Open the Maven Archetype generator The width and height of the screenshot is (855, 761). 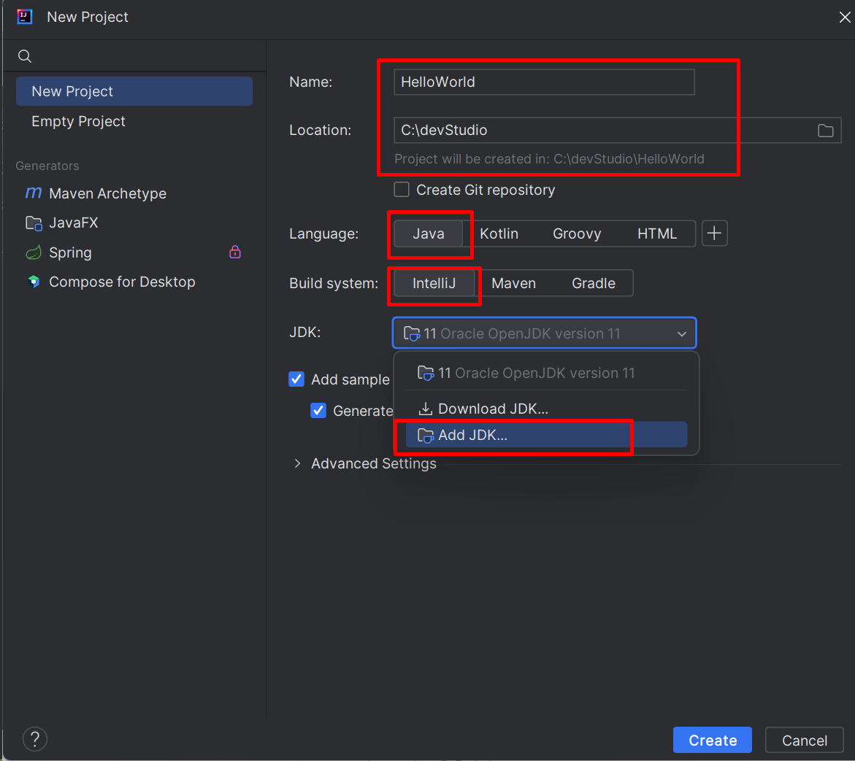pos(96,193)
